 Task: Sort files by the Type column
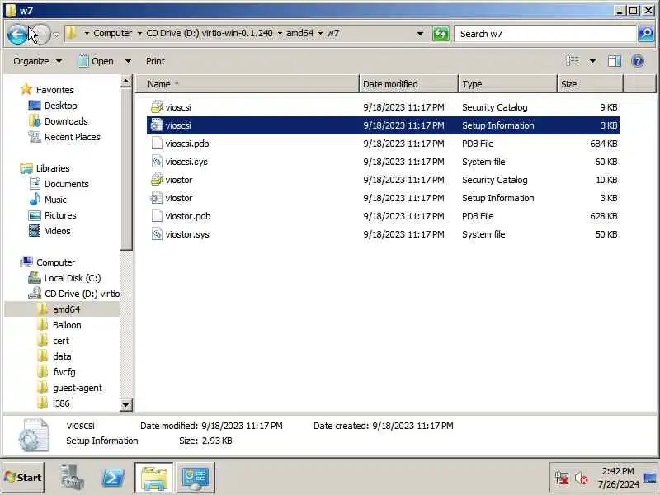pos(507,84)
